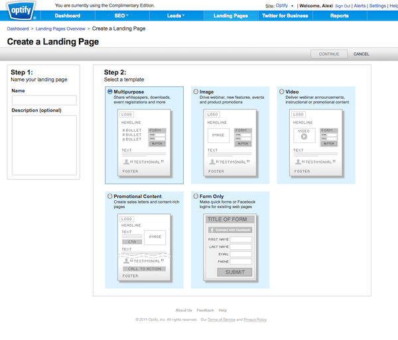Go to the Dashboard tab

pos(68,16)
